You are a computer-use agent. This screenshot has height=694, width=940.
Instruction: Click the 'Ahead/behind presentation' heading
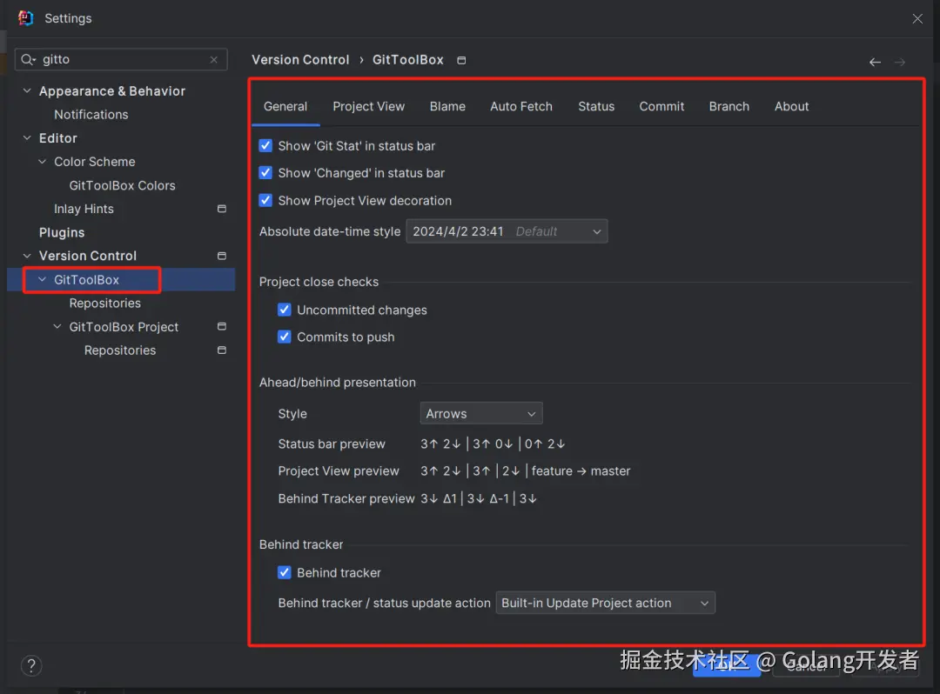(x=338, y=383)
